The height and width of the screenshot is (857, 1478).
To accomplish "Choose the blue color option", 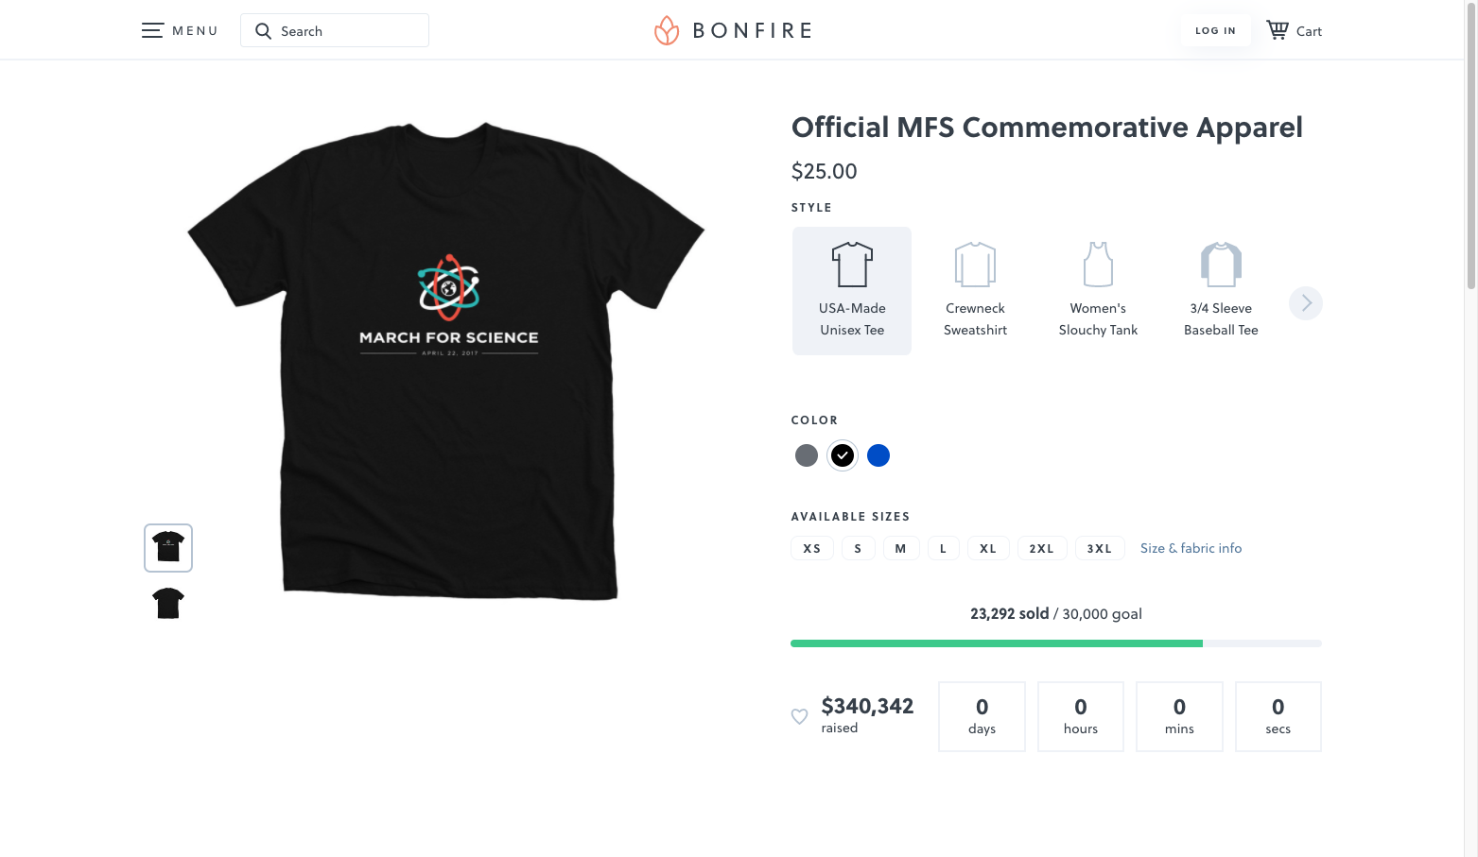I will point(878,455).
